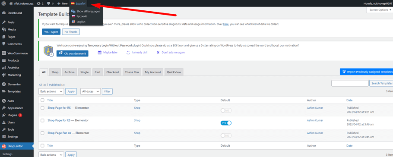This screenshot has width=393, height=157.
Task: Switch to the Cart tab
Action: click(x=98, y=72)
